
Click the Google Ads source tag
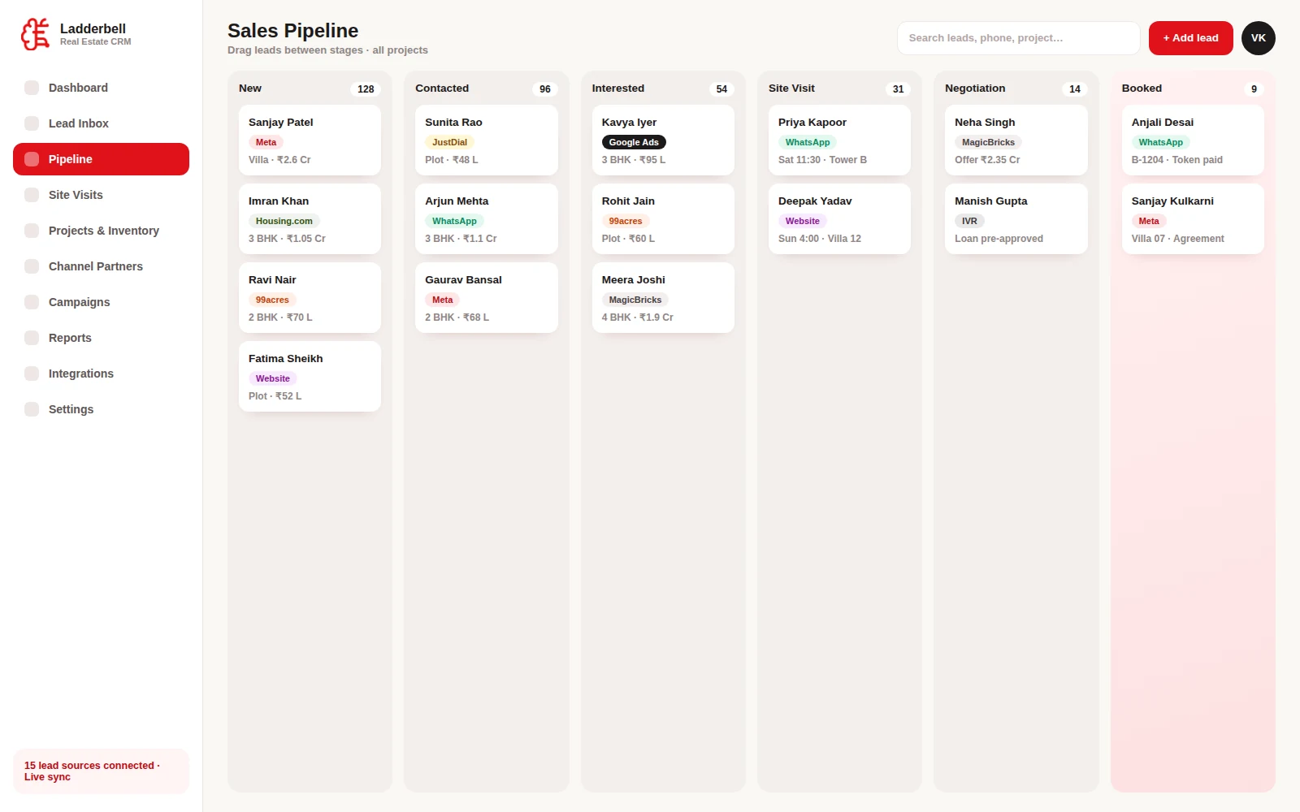coord(634,142)
